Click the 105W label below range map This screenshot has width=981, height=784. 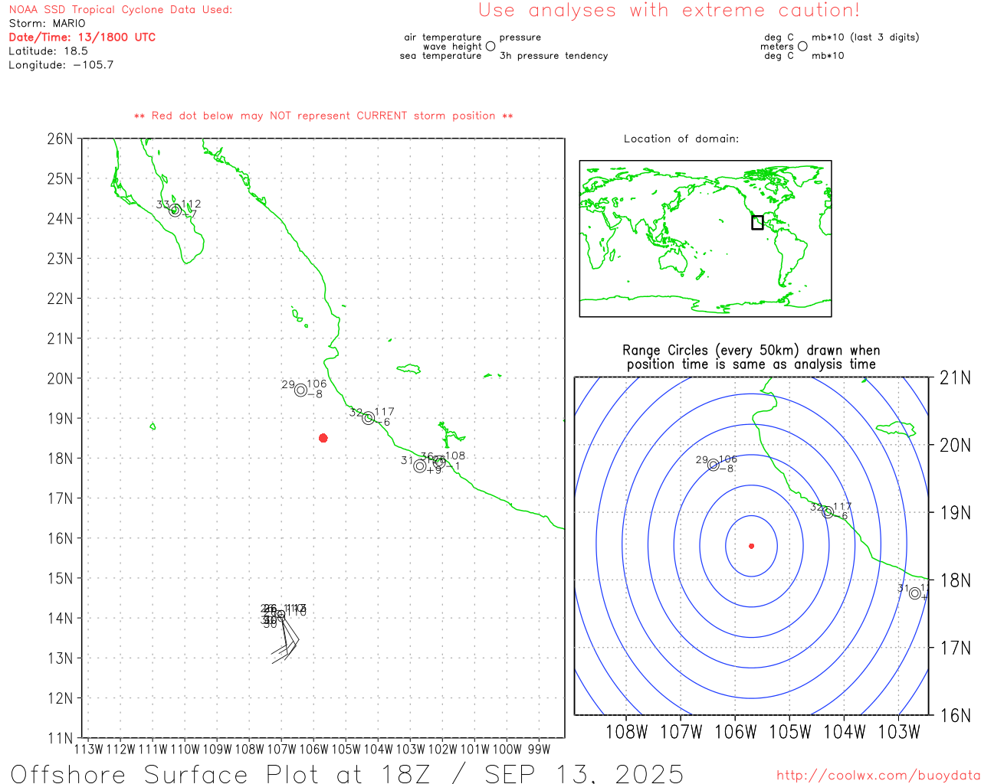coord(789,732)
